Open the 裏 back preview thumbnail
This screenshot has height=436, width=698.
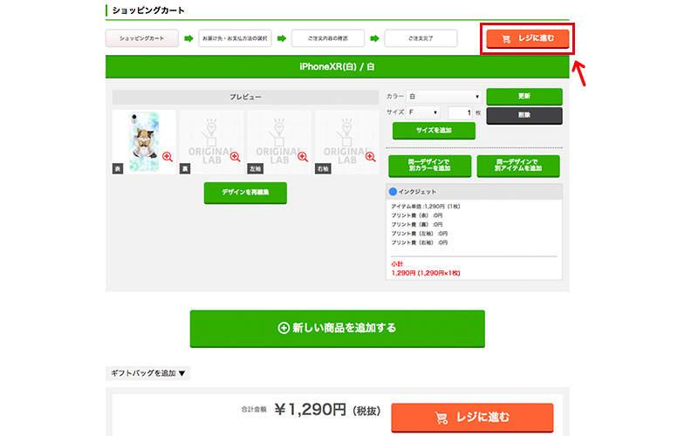tap(211, 142)
